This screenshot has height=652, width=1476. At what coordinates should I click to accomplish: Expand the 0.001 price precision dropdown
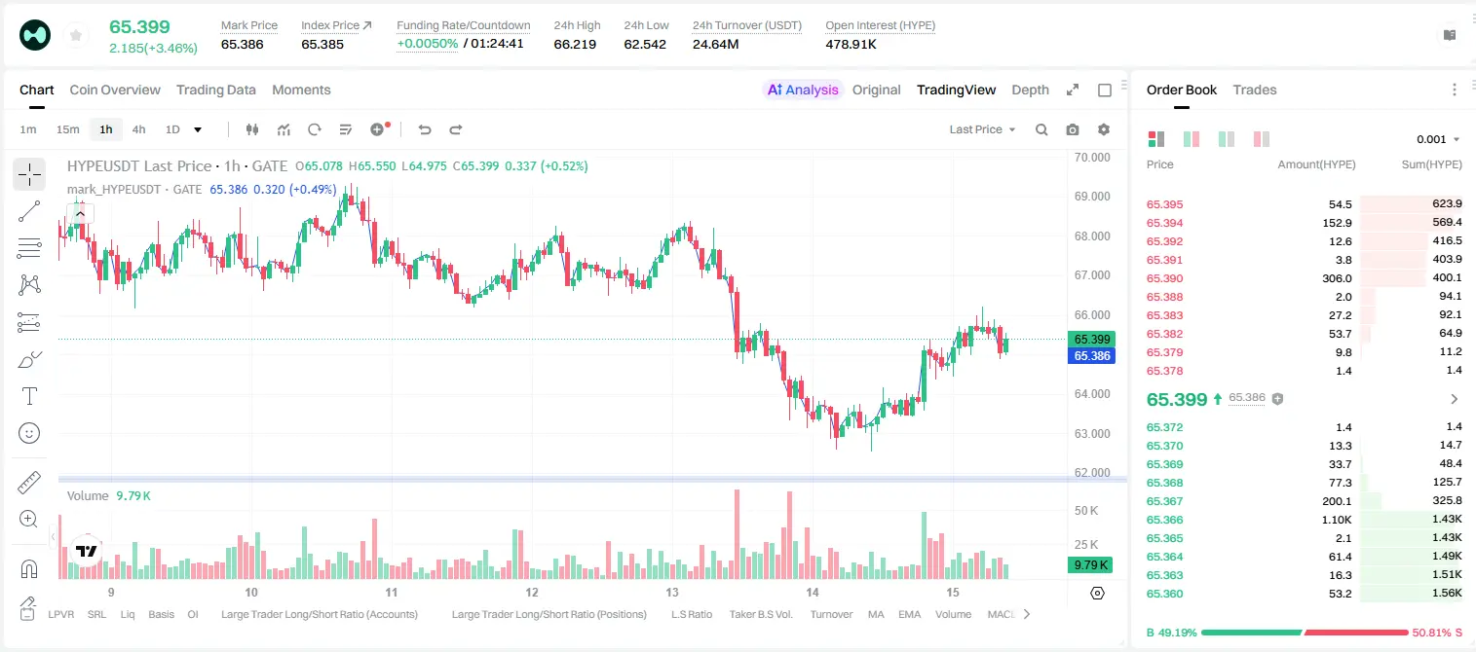coord(1439,139)
